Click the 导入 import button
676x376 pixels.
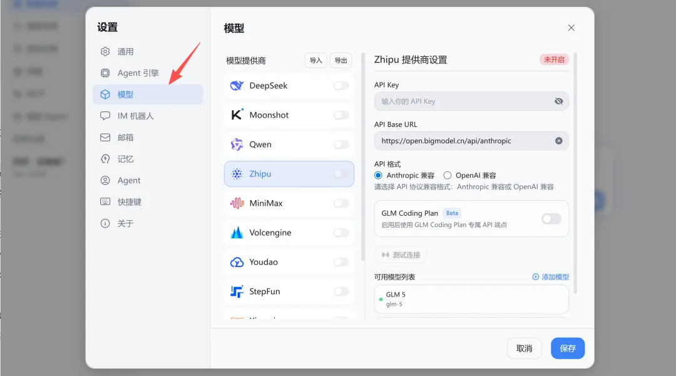click(316, 60)
